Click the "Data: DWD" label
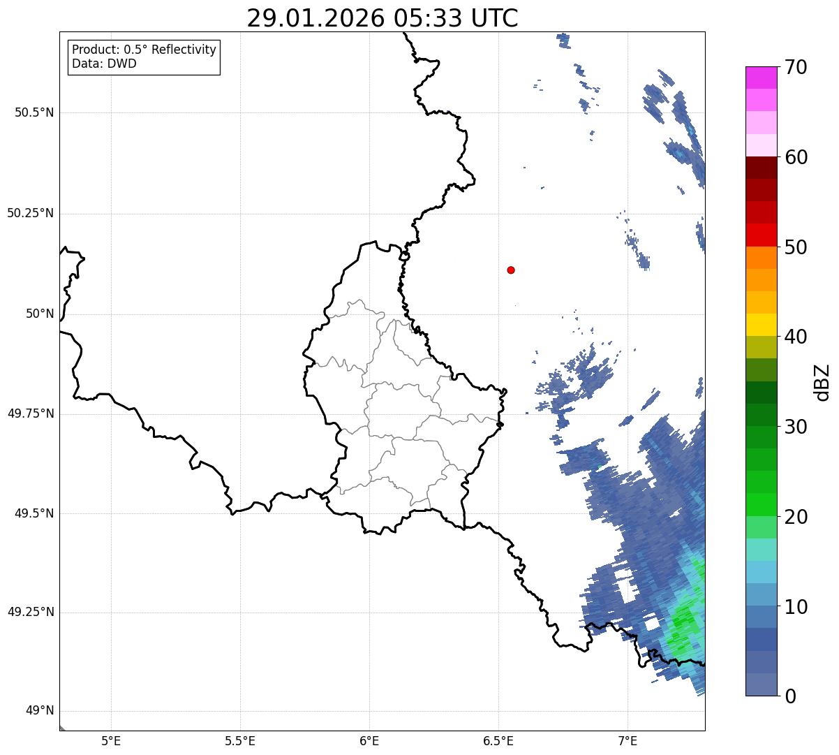Screen dimensions: 839x755 tap(104, 64)
